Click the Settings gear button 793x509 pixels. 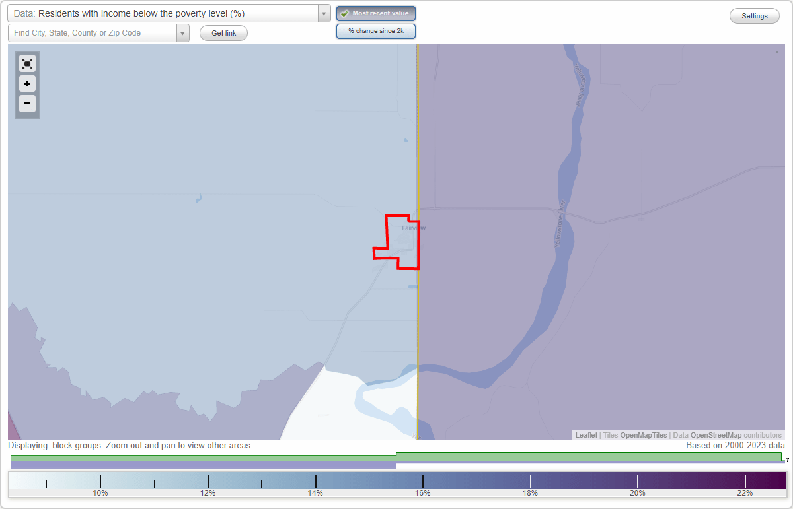pyautogui.click(x=754, y=15)
